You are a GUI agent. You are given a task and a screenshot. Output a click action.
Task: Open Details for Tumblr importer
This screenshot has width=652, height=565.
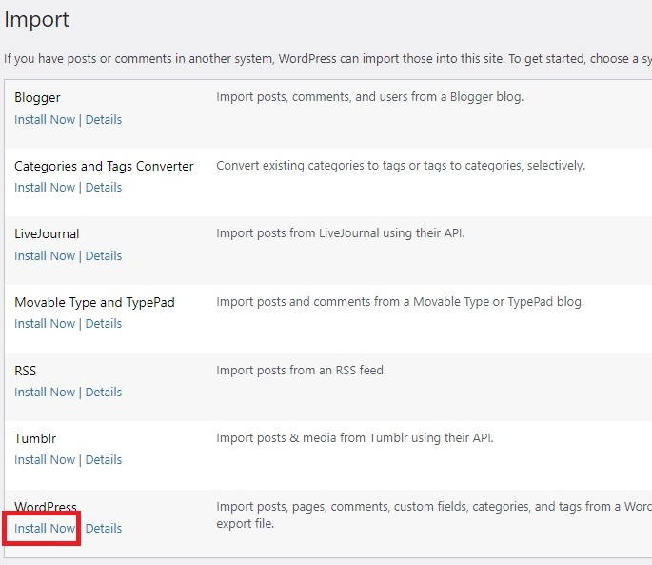[104, 459]
